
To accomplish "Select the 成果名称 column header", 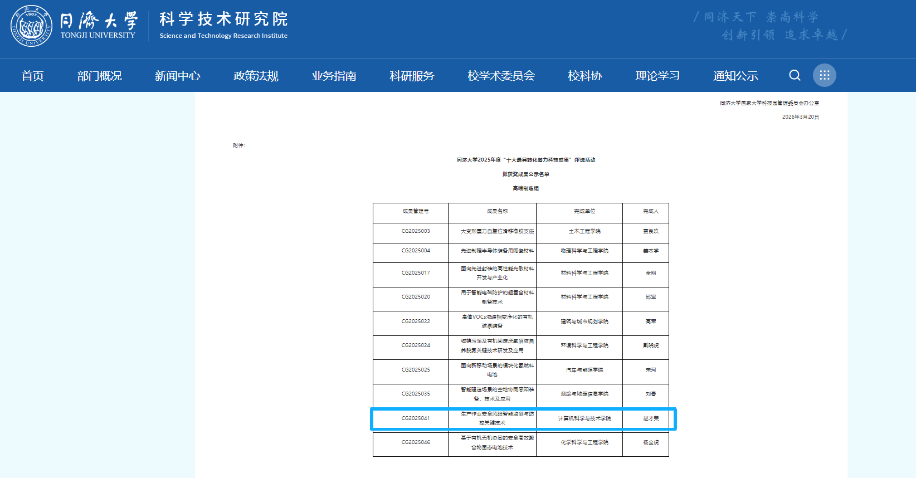I will coord(497,212).
